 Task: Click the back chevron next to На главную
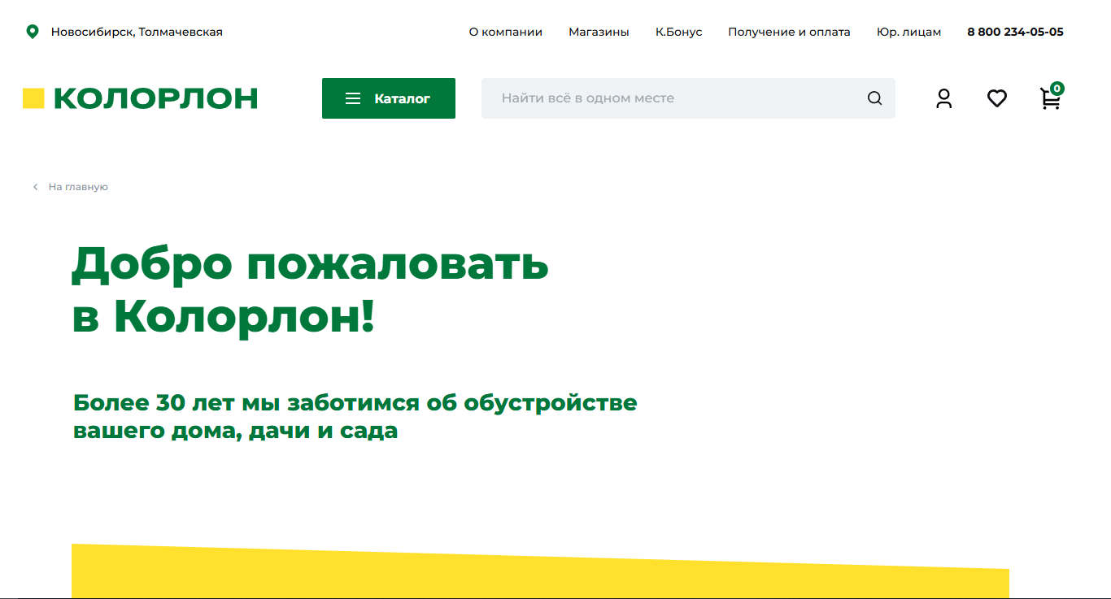tap(35, 186)
